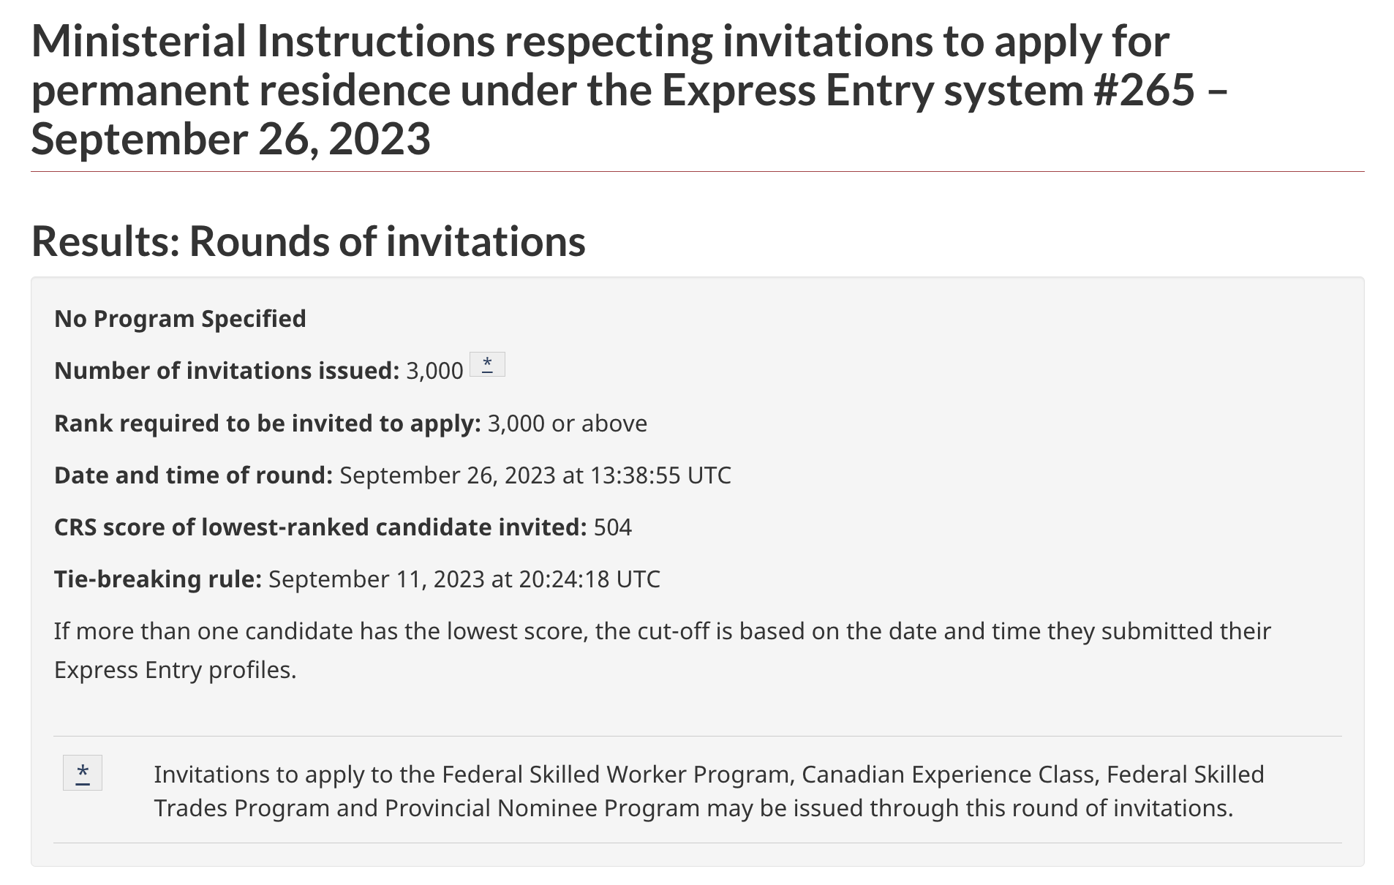1394x885 pixels.
Task: Select the '3,000 or above' rank value
Action: pos(568,423)
